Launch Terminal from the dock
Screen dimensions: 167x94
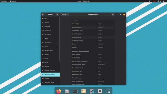pos(75,91)
